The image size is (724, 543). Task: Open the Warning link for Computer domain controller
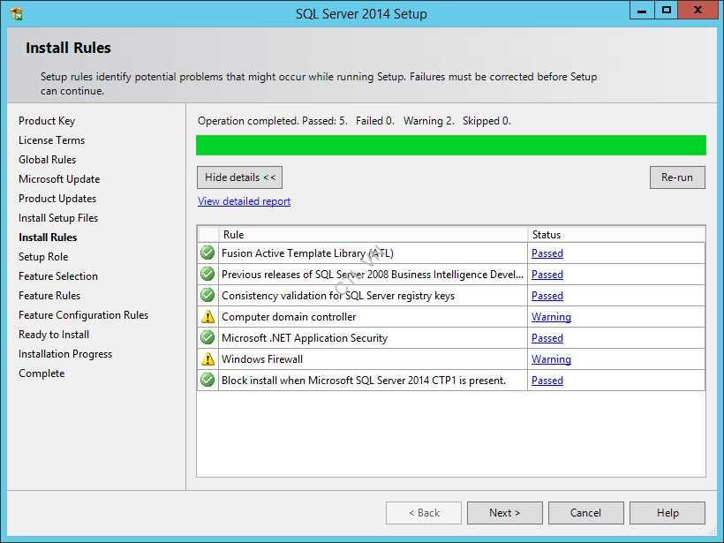(551, 316)
